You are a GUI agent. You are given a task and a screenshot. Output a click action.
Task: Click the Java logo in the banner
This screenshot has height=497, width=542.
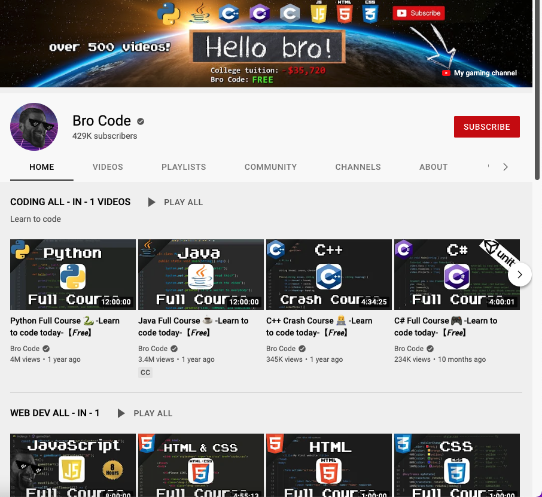coord(199,13)
